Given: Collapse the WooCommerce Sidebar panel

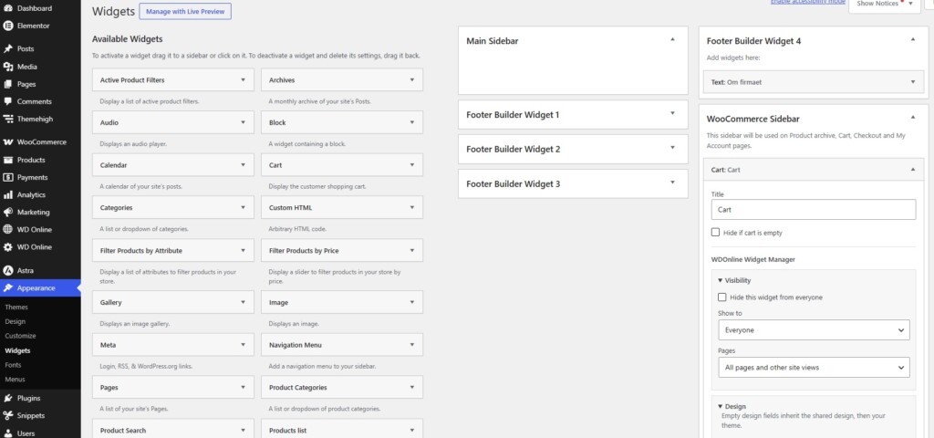Looking at the screenshot, I should [913, 118].
